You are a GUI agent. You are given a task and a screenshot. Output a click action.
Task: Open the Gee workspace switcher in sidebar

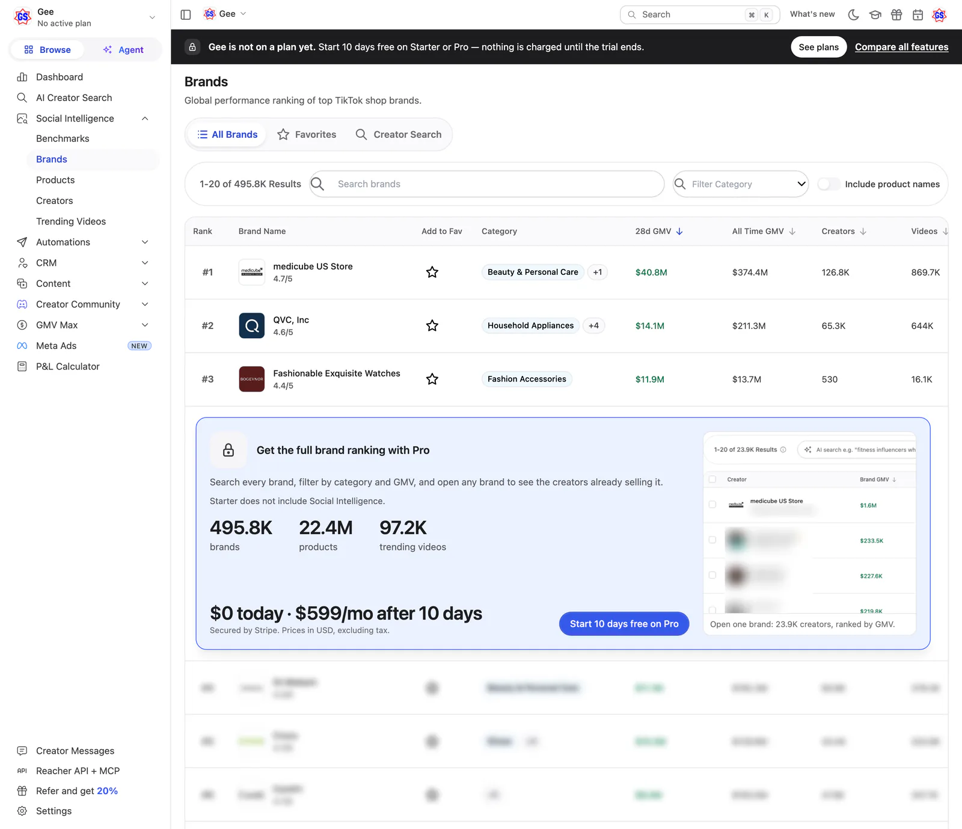85,17
